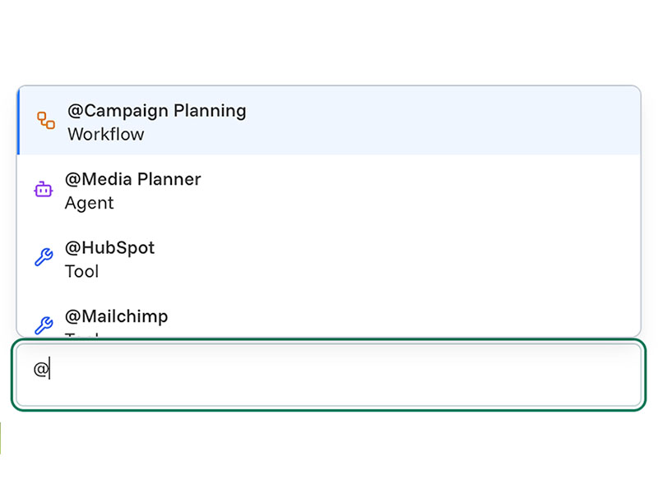Click the purple robot icon for Media Planner

point(43,190)
